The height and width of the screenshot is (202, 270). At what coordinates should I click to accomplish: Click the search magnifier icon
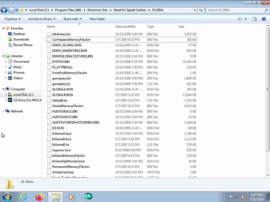pyautogui.click(x=266, y=10)
